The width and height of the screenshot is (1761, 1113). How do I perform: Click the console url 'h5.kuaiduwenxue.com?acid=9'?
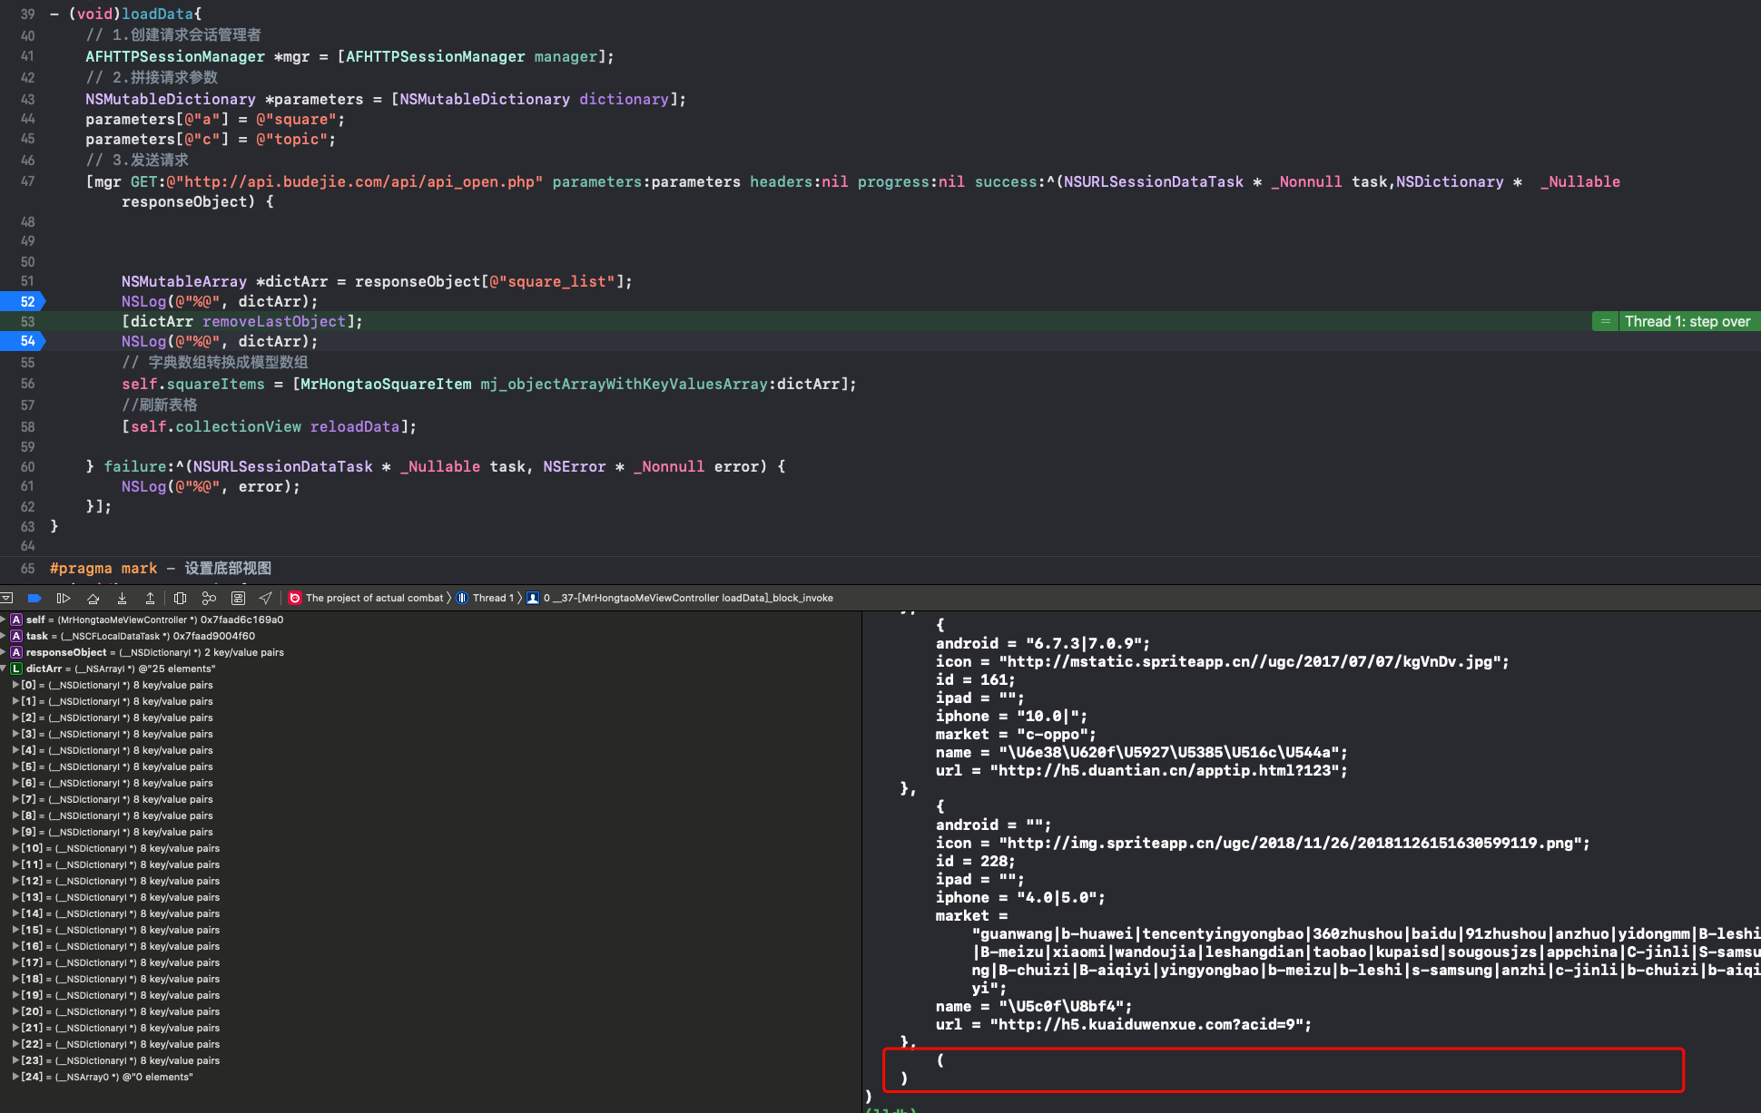click(x=1150, y=1024)
